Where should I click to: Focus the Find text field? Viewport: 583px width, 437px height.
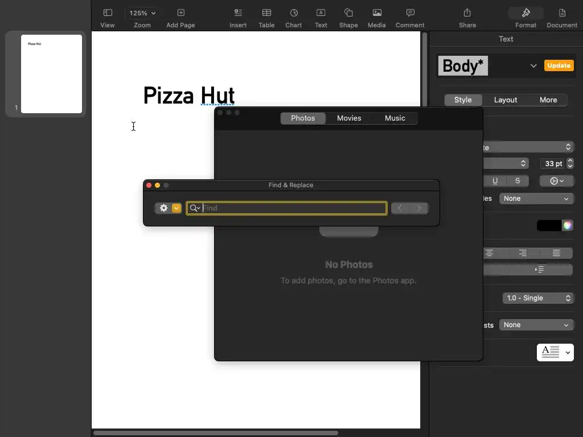[x=287, y=208]
